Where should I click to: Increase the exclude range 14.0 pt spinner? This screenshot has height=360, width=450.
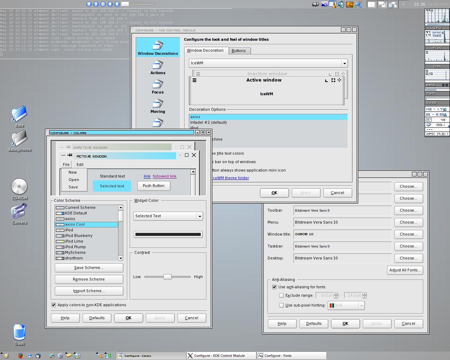(x=364, y=294)
